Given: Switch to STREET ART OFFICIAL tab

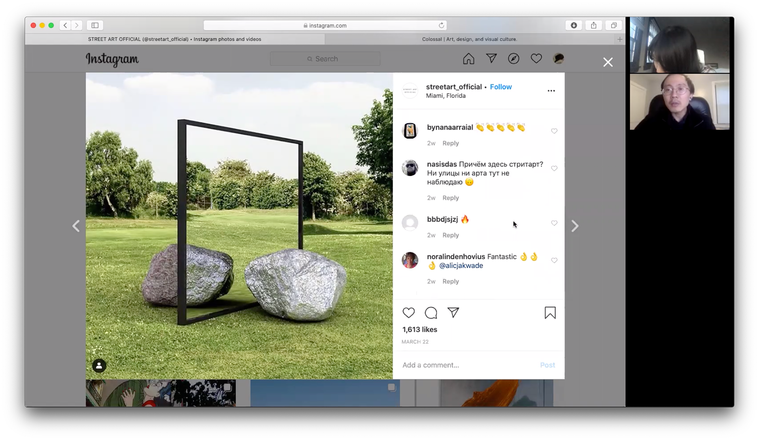Looking at the screenshot, I should point(174,39).
